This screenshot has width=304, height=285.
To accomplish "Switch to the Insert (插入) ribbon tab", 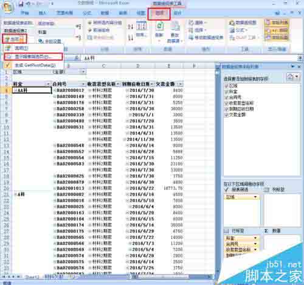I will [x=42, y=13].
